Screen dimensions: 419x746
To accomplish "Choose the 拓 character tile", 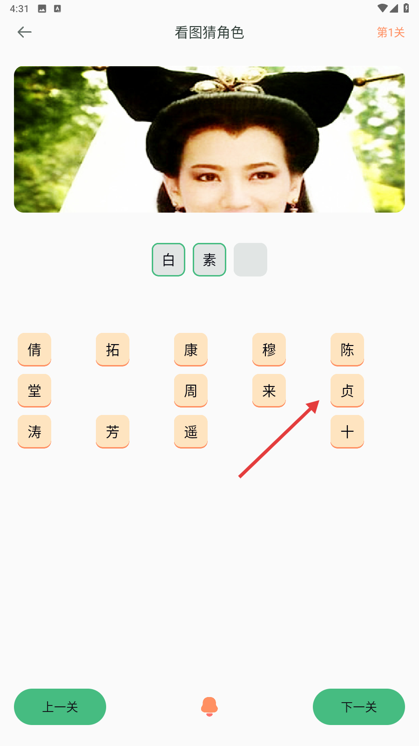I will point(113,350).
